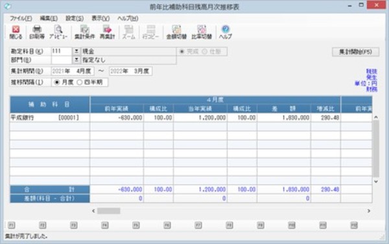Open the 表示(V) menu
Screen dimensions: 389x244
100,18
